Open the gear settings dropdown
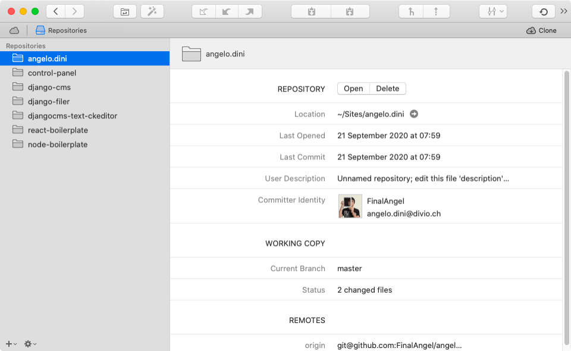This screenshot has width=571, height=351. click(x=30, y=344)
